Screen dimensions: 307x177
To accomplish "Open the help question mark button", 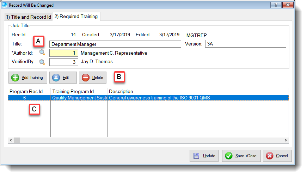I will click(x=276, y=5).
